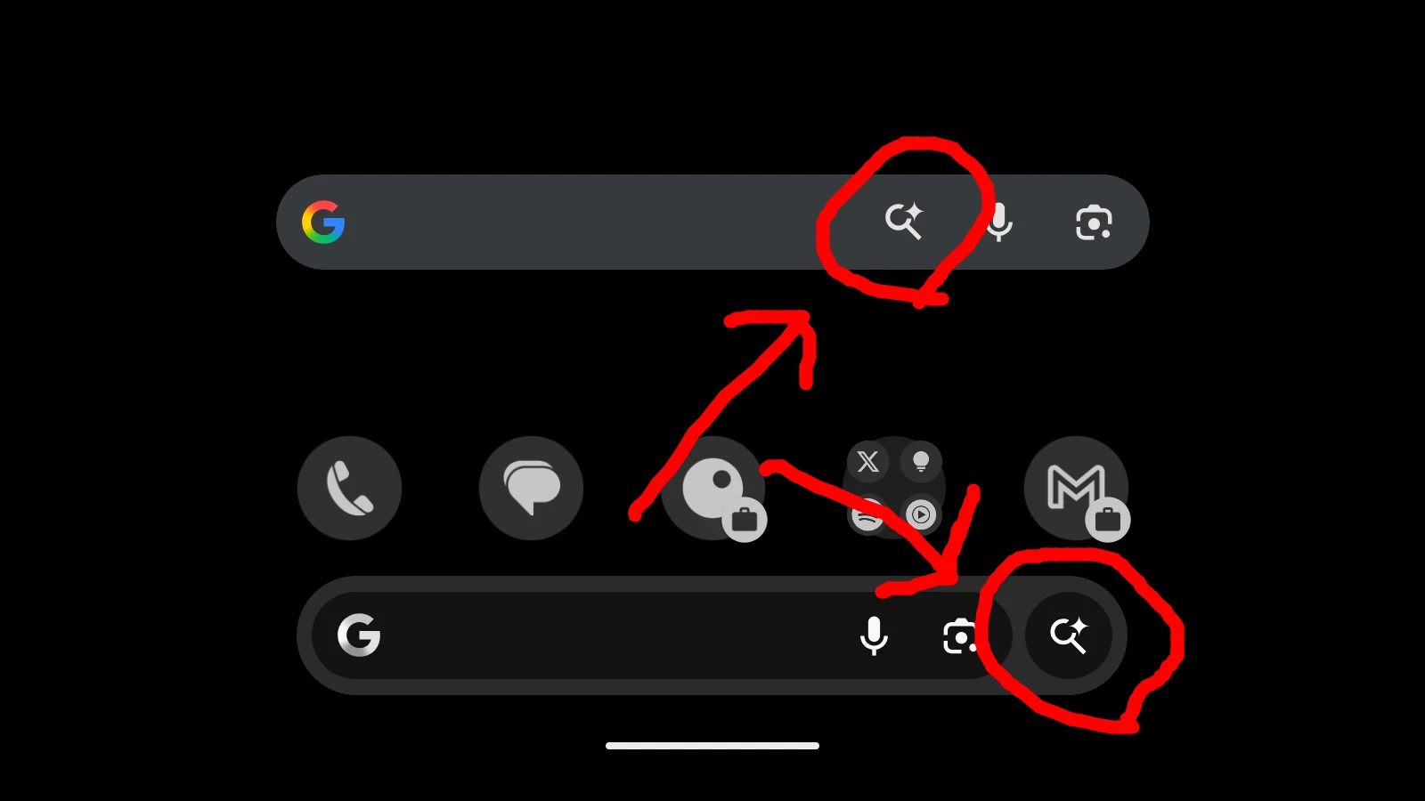Open AI Mode search in top bar
Screen dimensions: 1425x801
[904, 221]
